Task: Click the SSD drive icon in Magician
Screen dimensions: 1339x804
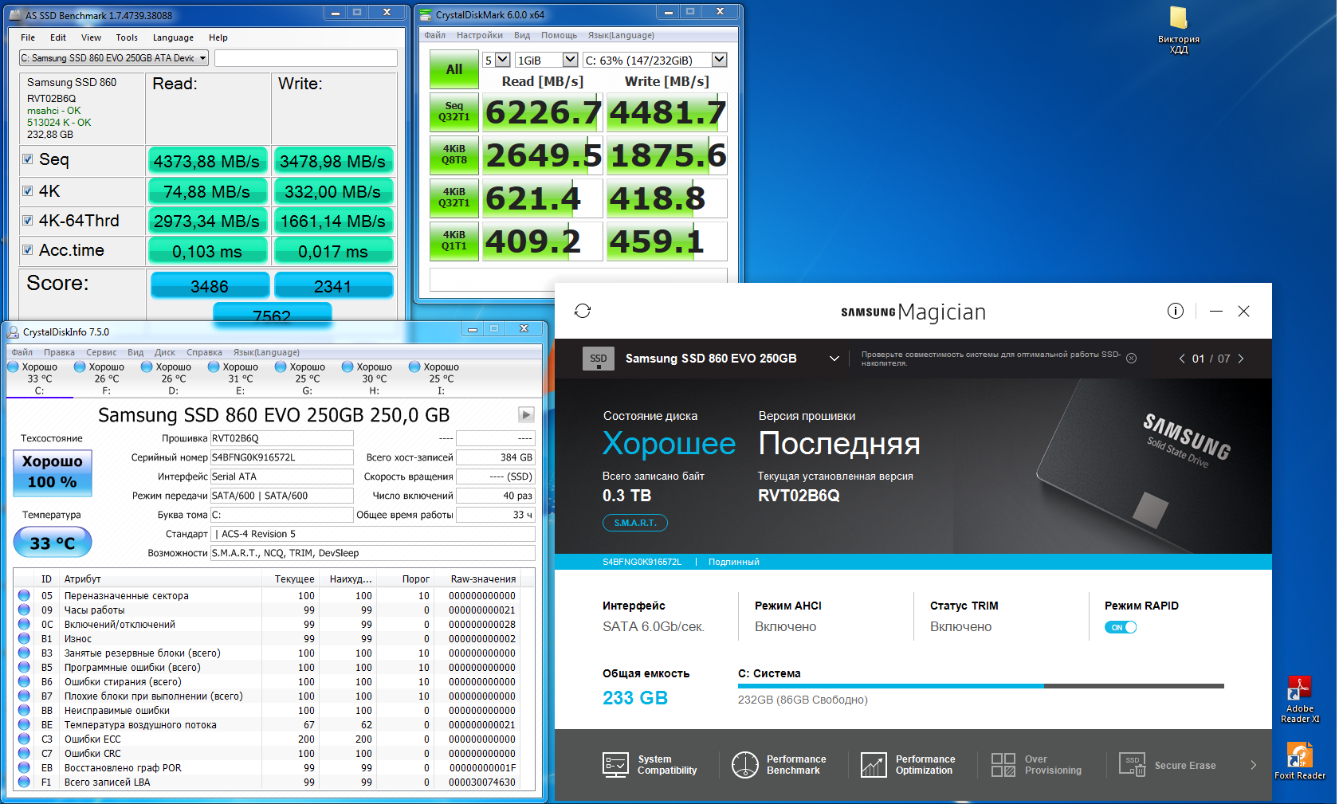Action: point(599,359)
